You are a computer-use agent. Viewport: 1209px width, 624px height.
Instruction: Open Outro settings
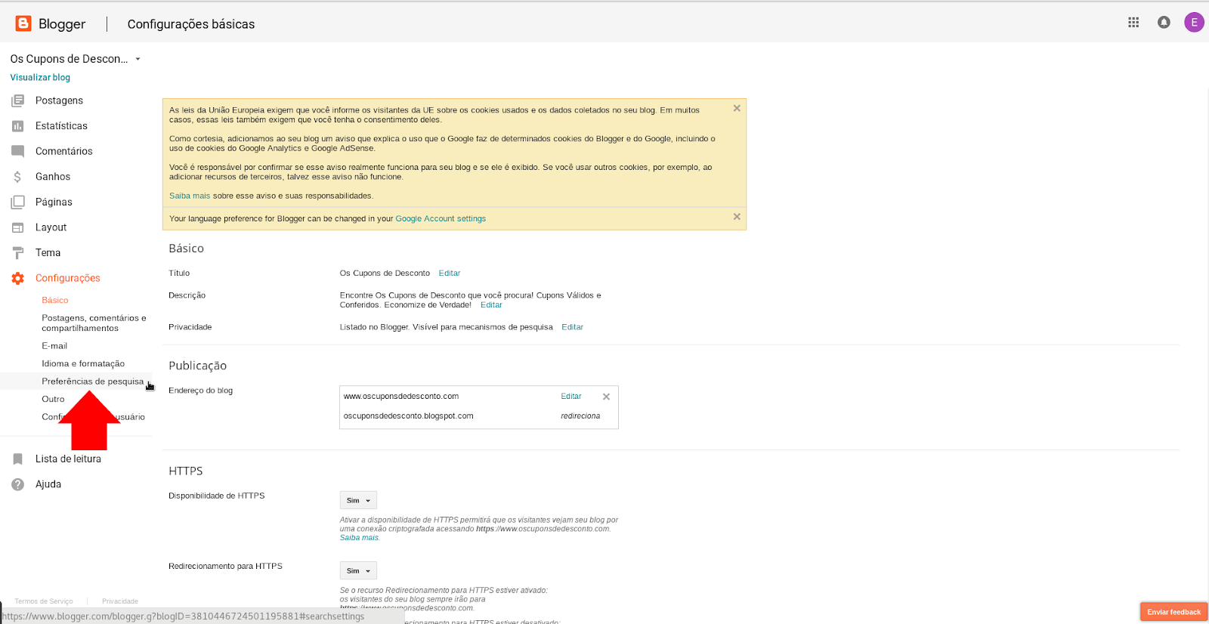[x=53, y=399]
